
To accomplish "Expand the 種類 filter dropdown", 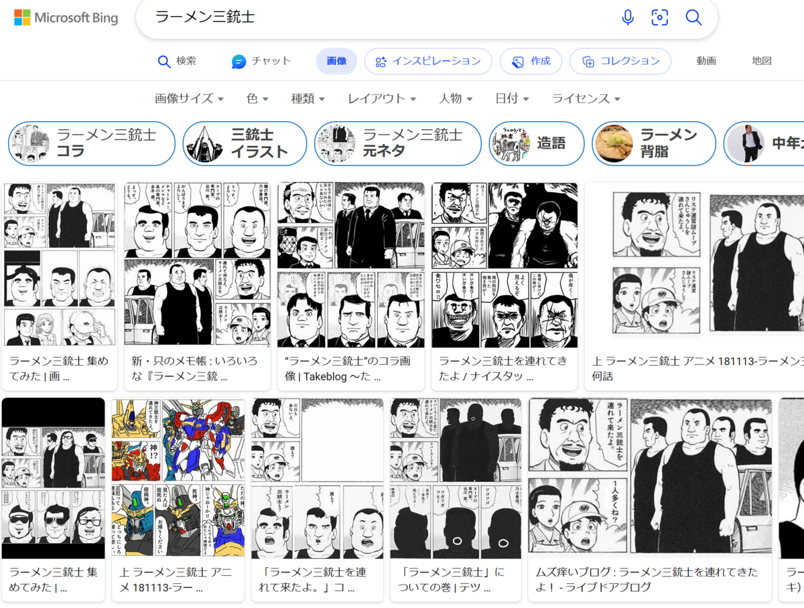I will (308, 98).
